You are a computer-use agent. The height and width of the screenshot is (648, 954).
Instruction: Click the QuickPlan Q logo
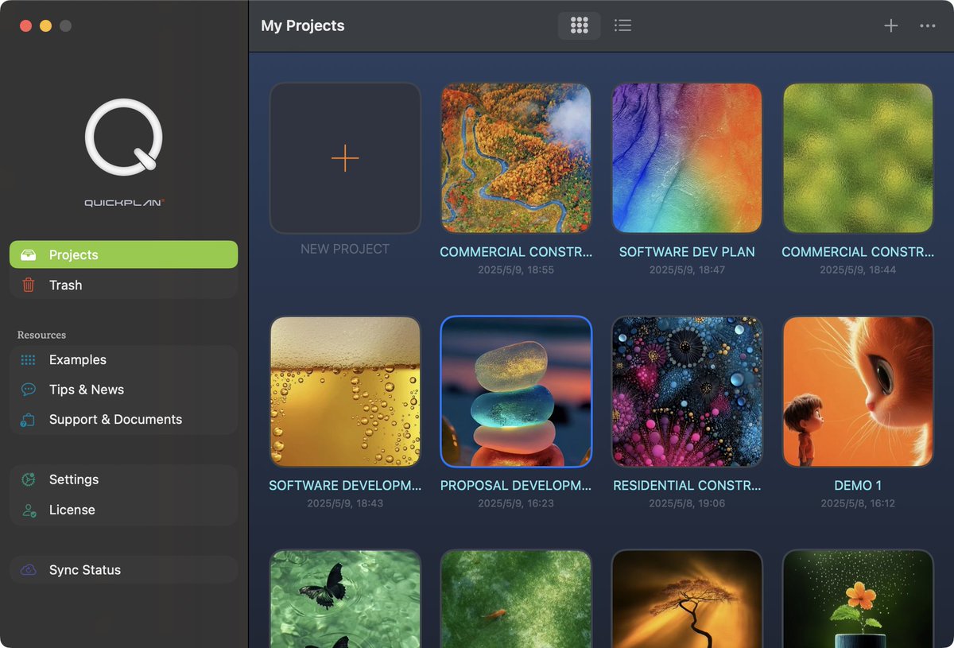point(124,138)
